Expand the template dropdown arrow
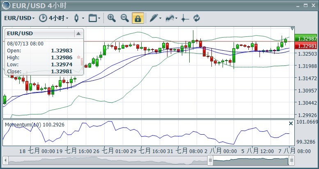 (x=99, y=18)
